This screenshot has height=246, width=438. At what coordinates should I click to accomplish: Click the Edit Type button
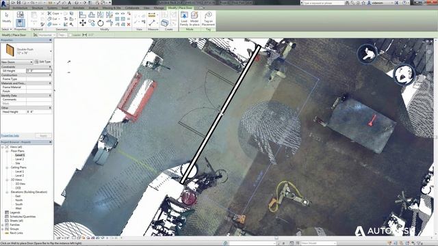click(x=42, y=62)
